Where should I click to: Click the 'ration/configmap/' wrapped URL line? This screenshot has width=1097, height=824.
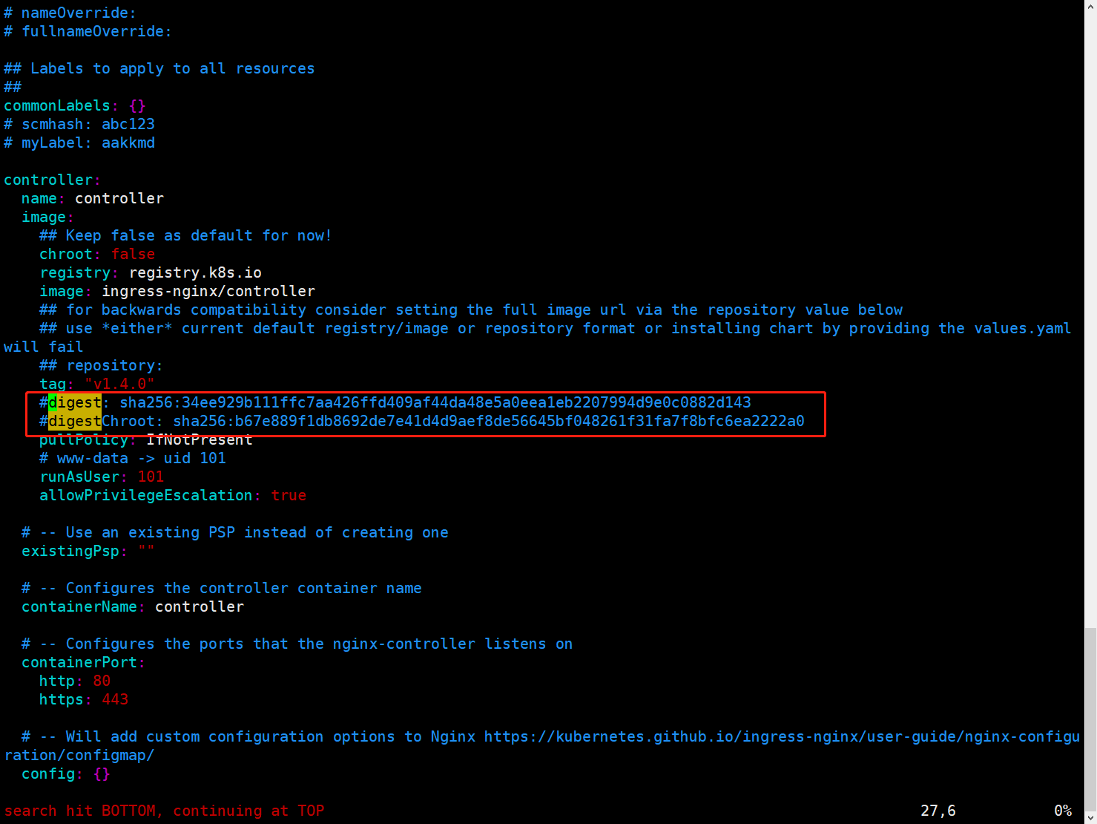(79, 755)
